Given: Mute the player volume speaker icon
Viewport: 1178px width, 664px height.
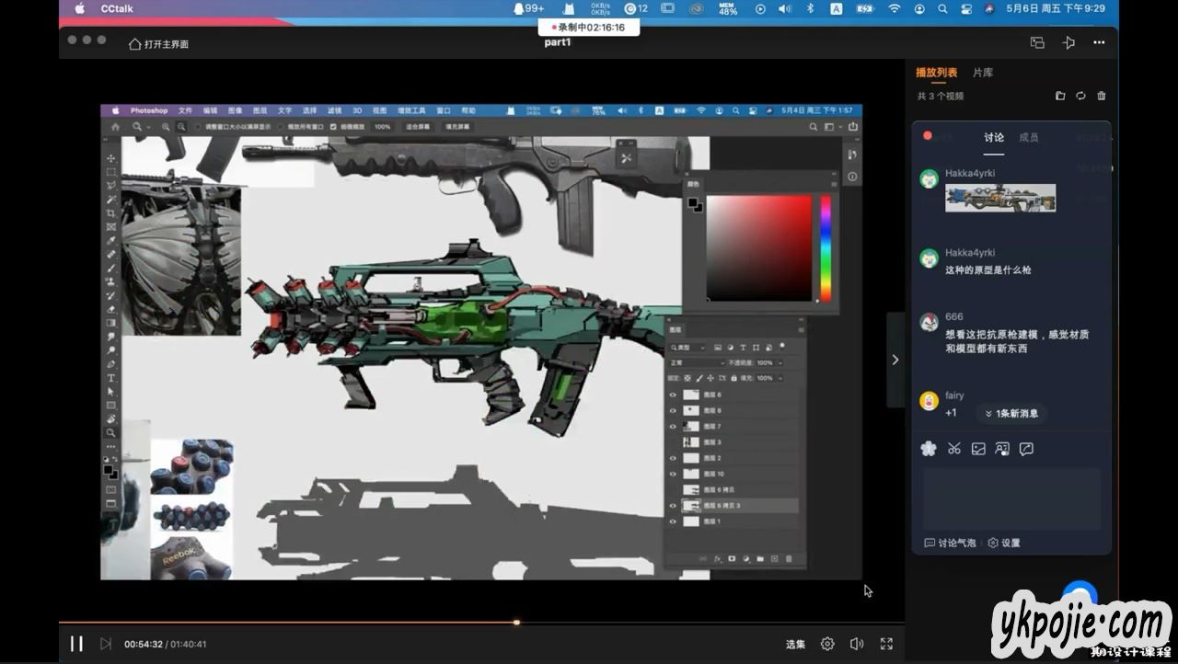Looking at the screenshot, I should tap(856, 644).
